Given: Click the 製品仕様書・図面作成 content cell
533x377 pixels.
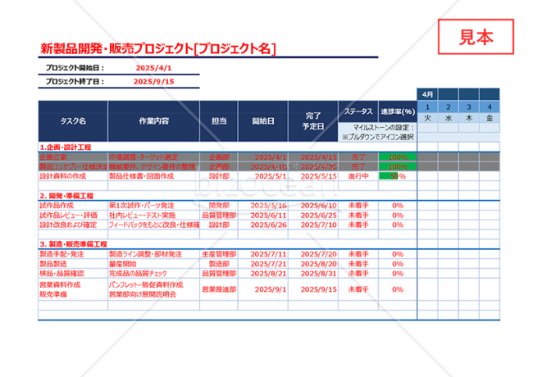Looking at the screenshot, I should coord(153,176).
